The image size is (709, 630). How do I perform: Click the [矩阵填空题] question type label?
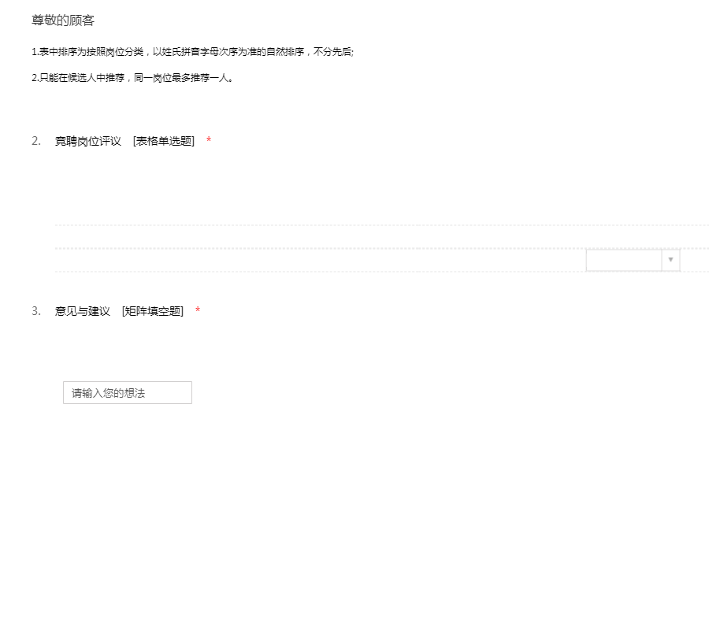[153, 311]
